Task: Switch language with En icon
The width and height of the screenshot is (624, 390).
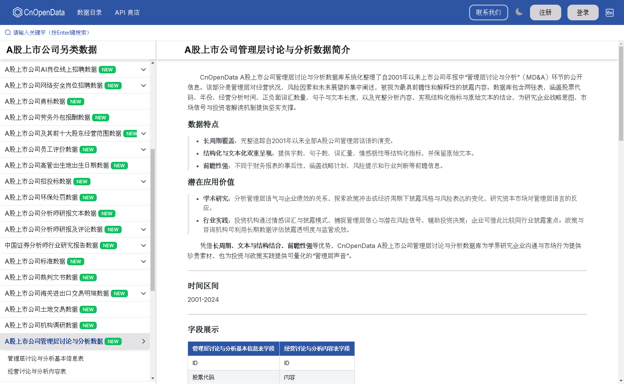Action: (610, 12)
